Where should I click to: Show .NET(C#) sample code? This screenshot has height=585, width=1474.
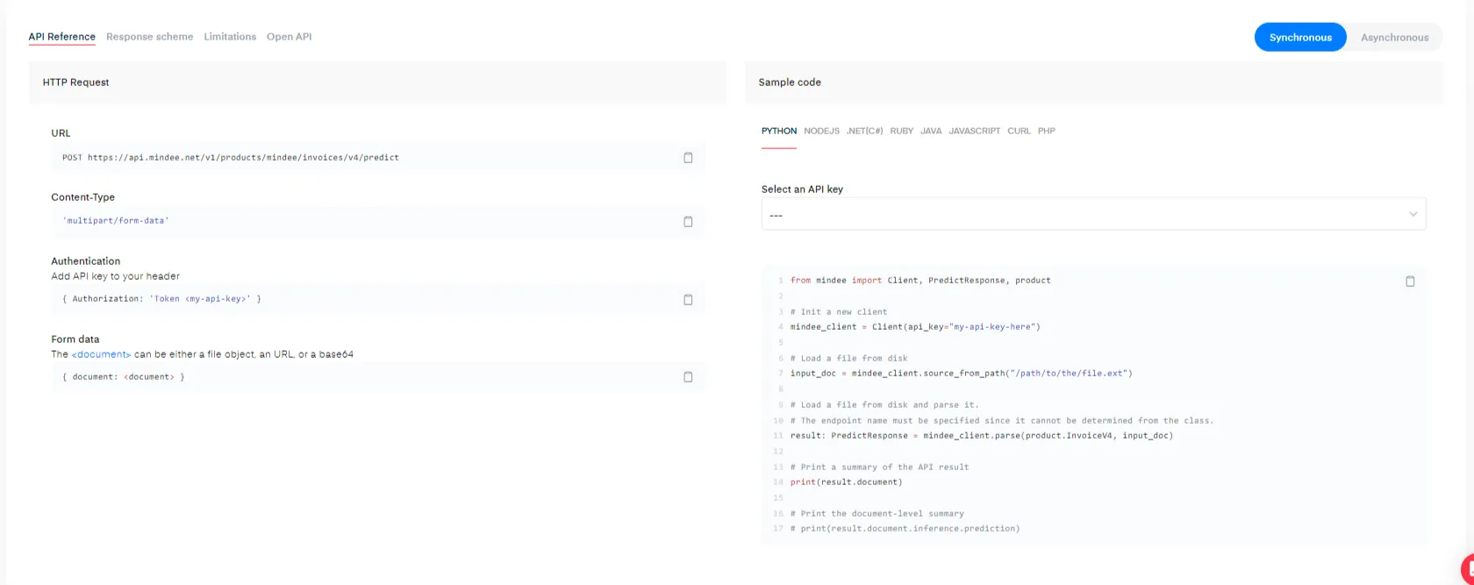[x=864, y=132]
